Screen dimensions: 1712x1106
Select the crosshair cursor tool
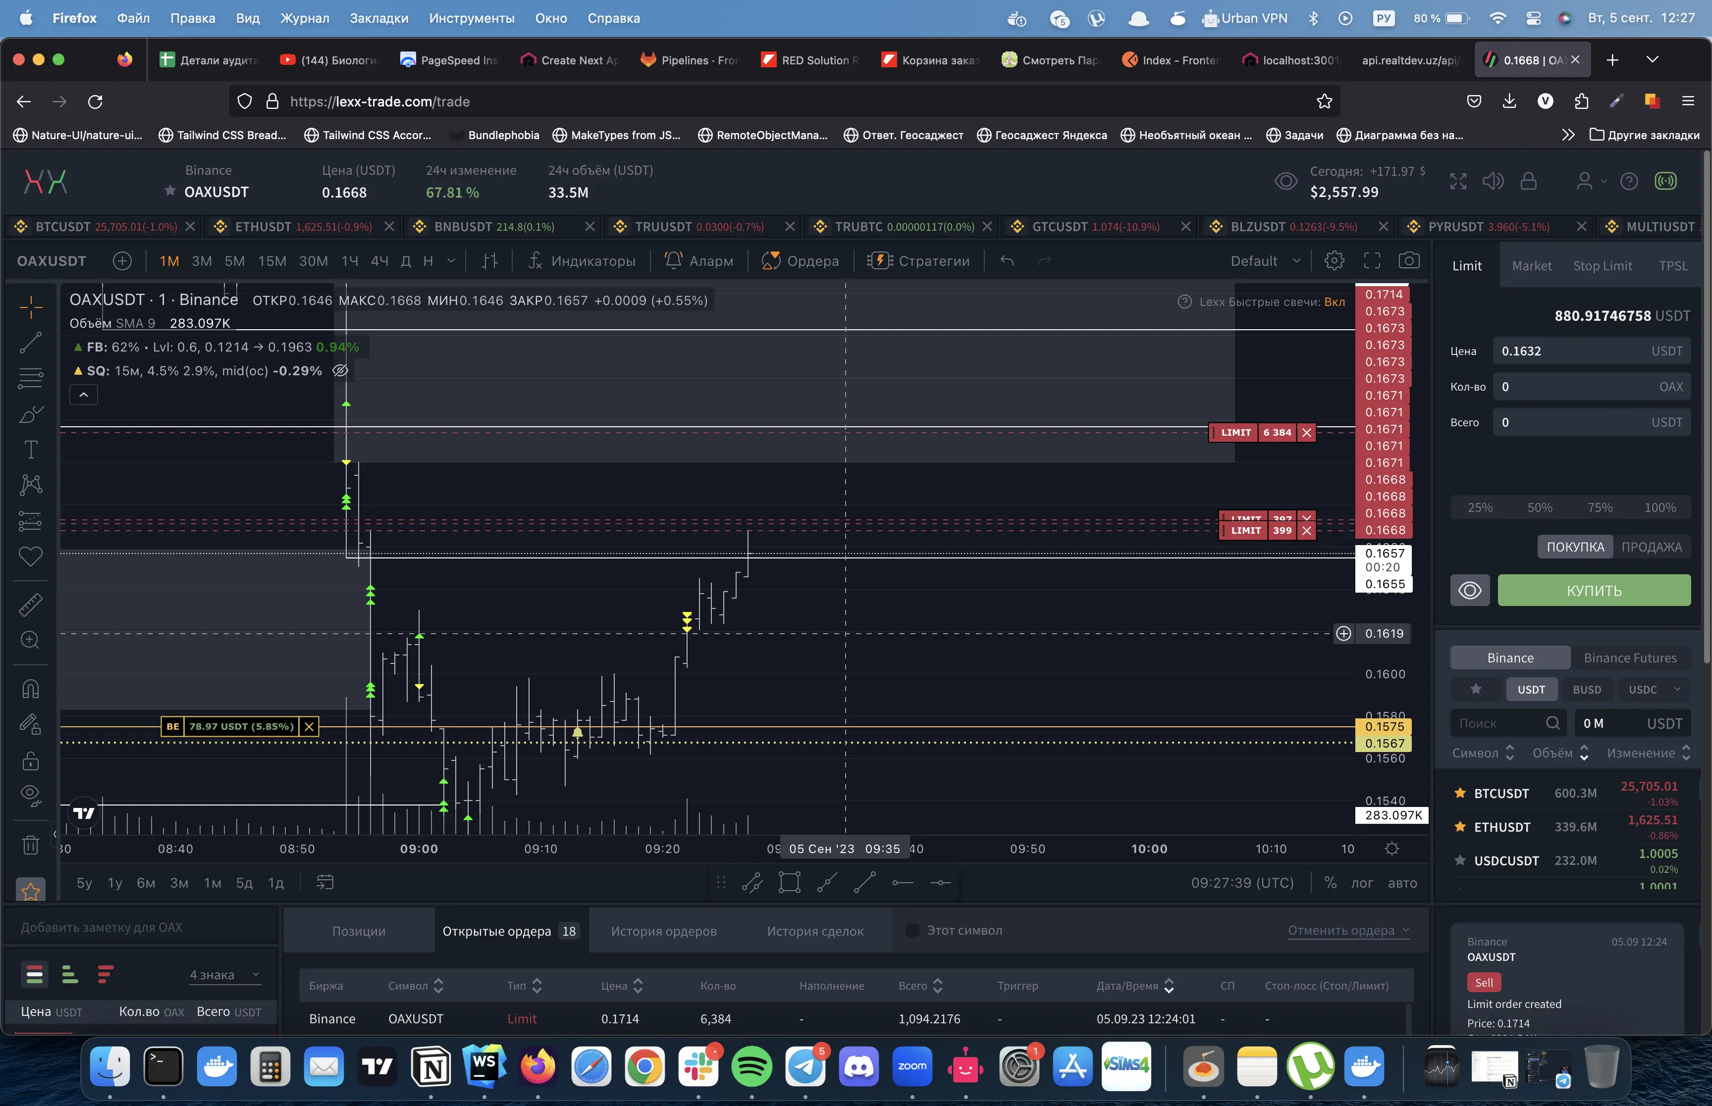click(31, 307)
